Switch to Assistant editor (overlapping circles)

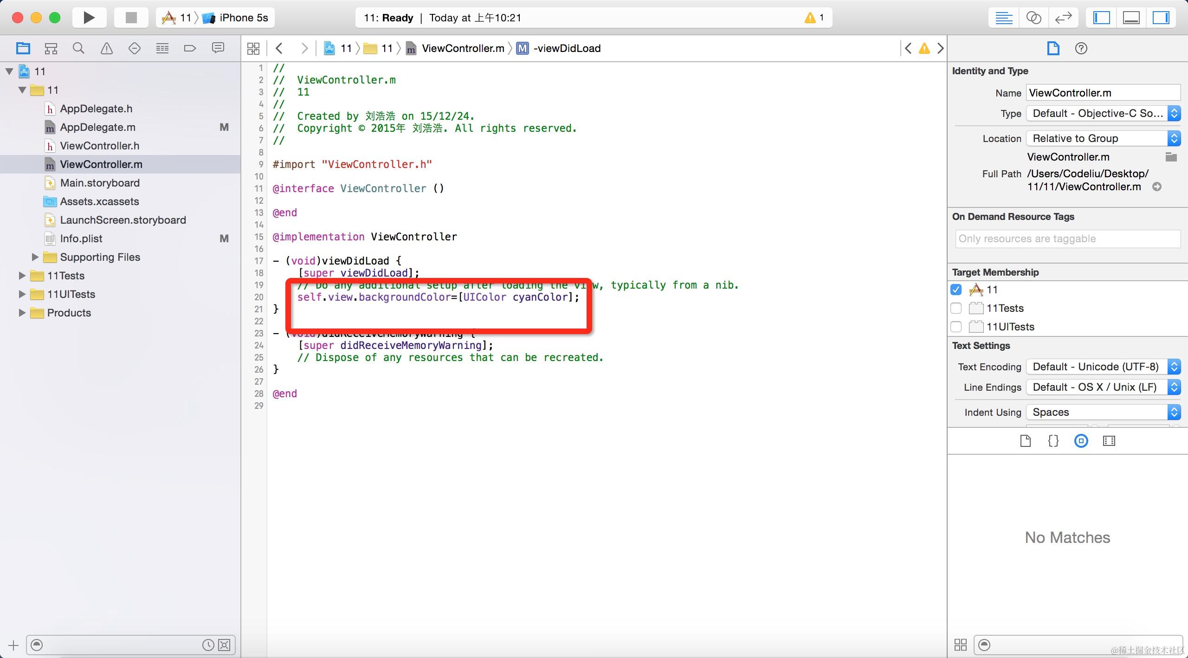(1033, 18)
